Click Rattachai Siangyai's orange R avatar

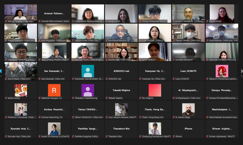tap(54, 90)
